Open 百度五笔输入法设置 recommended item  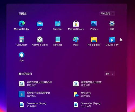click(x=87, y=84)
